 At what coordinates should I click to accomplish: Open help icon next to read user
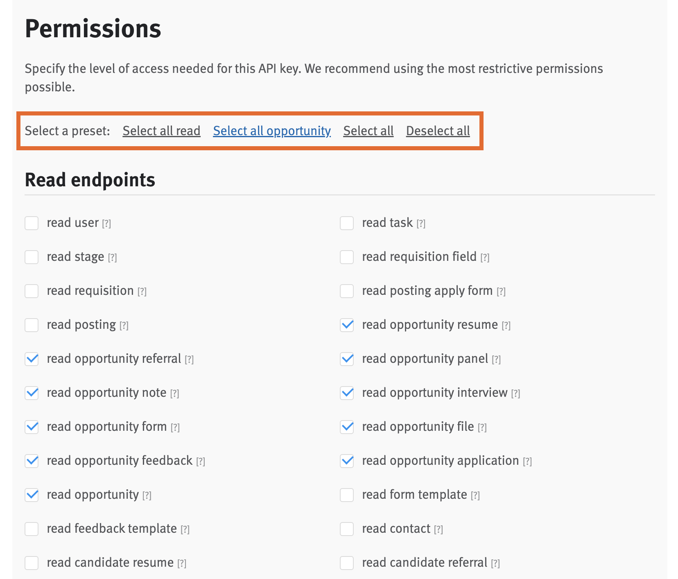(x=106, y=224)
